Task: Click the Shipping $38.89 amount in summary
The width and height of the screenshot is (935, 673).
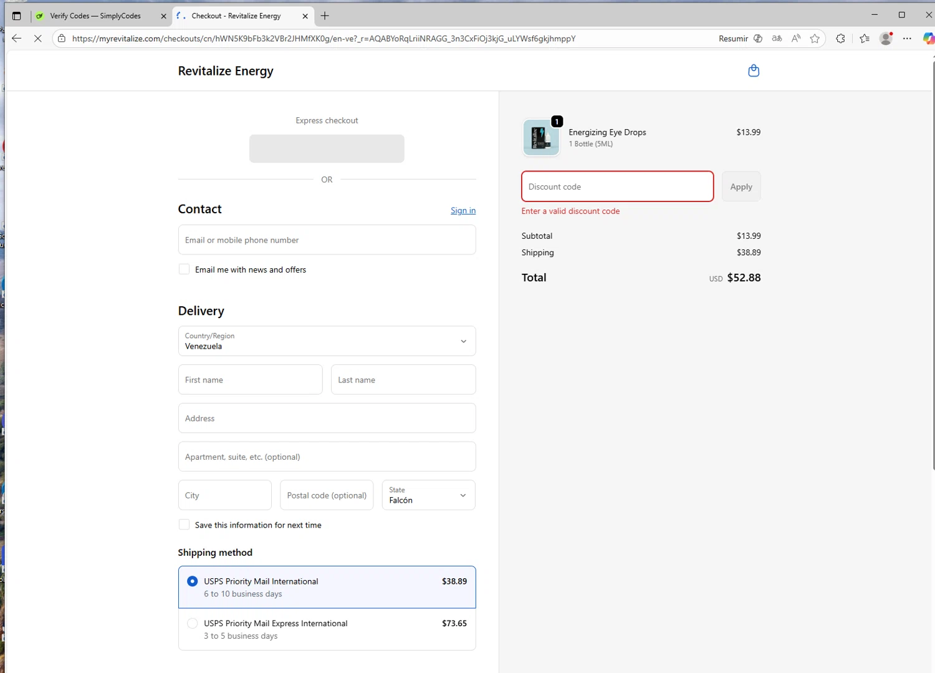Action: (749, 253)
